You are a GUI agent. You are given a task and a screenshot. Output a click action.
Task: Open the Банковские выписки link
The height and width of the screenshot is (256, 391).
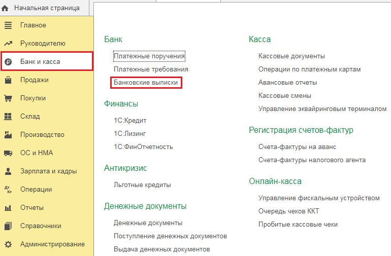click(146, 83)
